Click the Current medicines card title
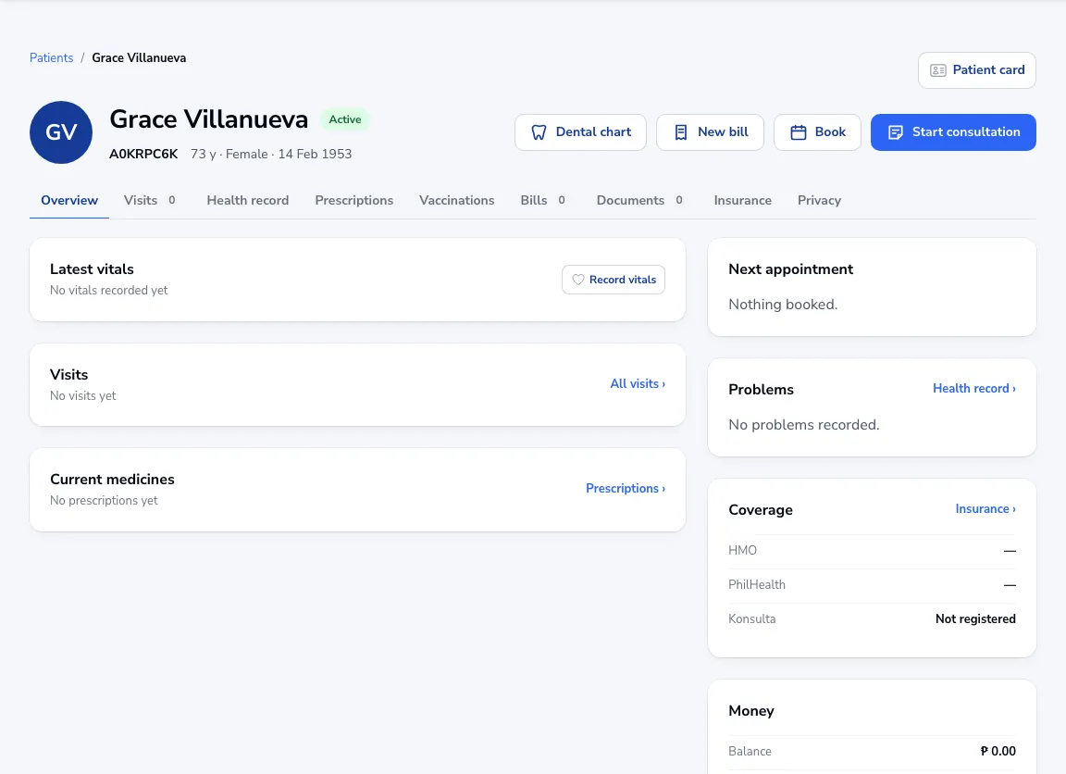1066x774 pixels. pos(112,480)
